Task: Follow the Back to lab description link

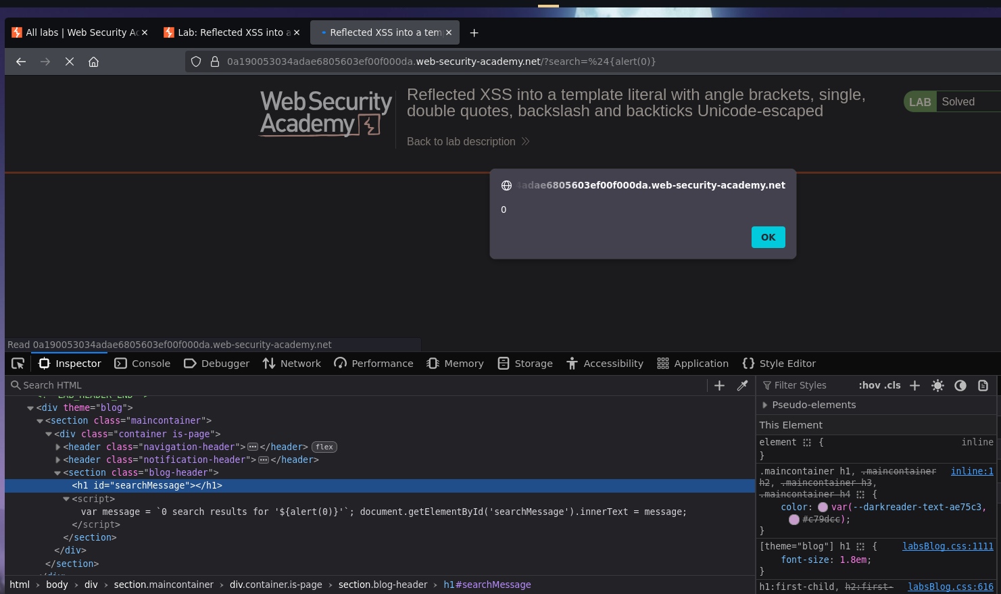Action: 468,141
